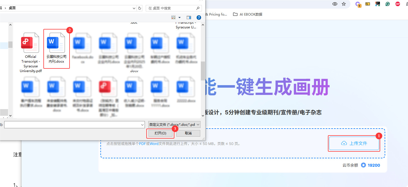
Task: Click the extension icon with badge 1
Action: click(358, 4)
